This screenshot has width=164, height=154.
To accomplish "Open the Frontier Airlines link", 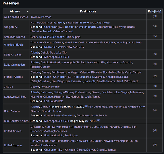I will click(x=13, y=77).
